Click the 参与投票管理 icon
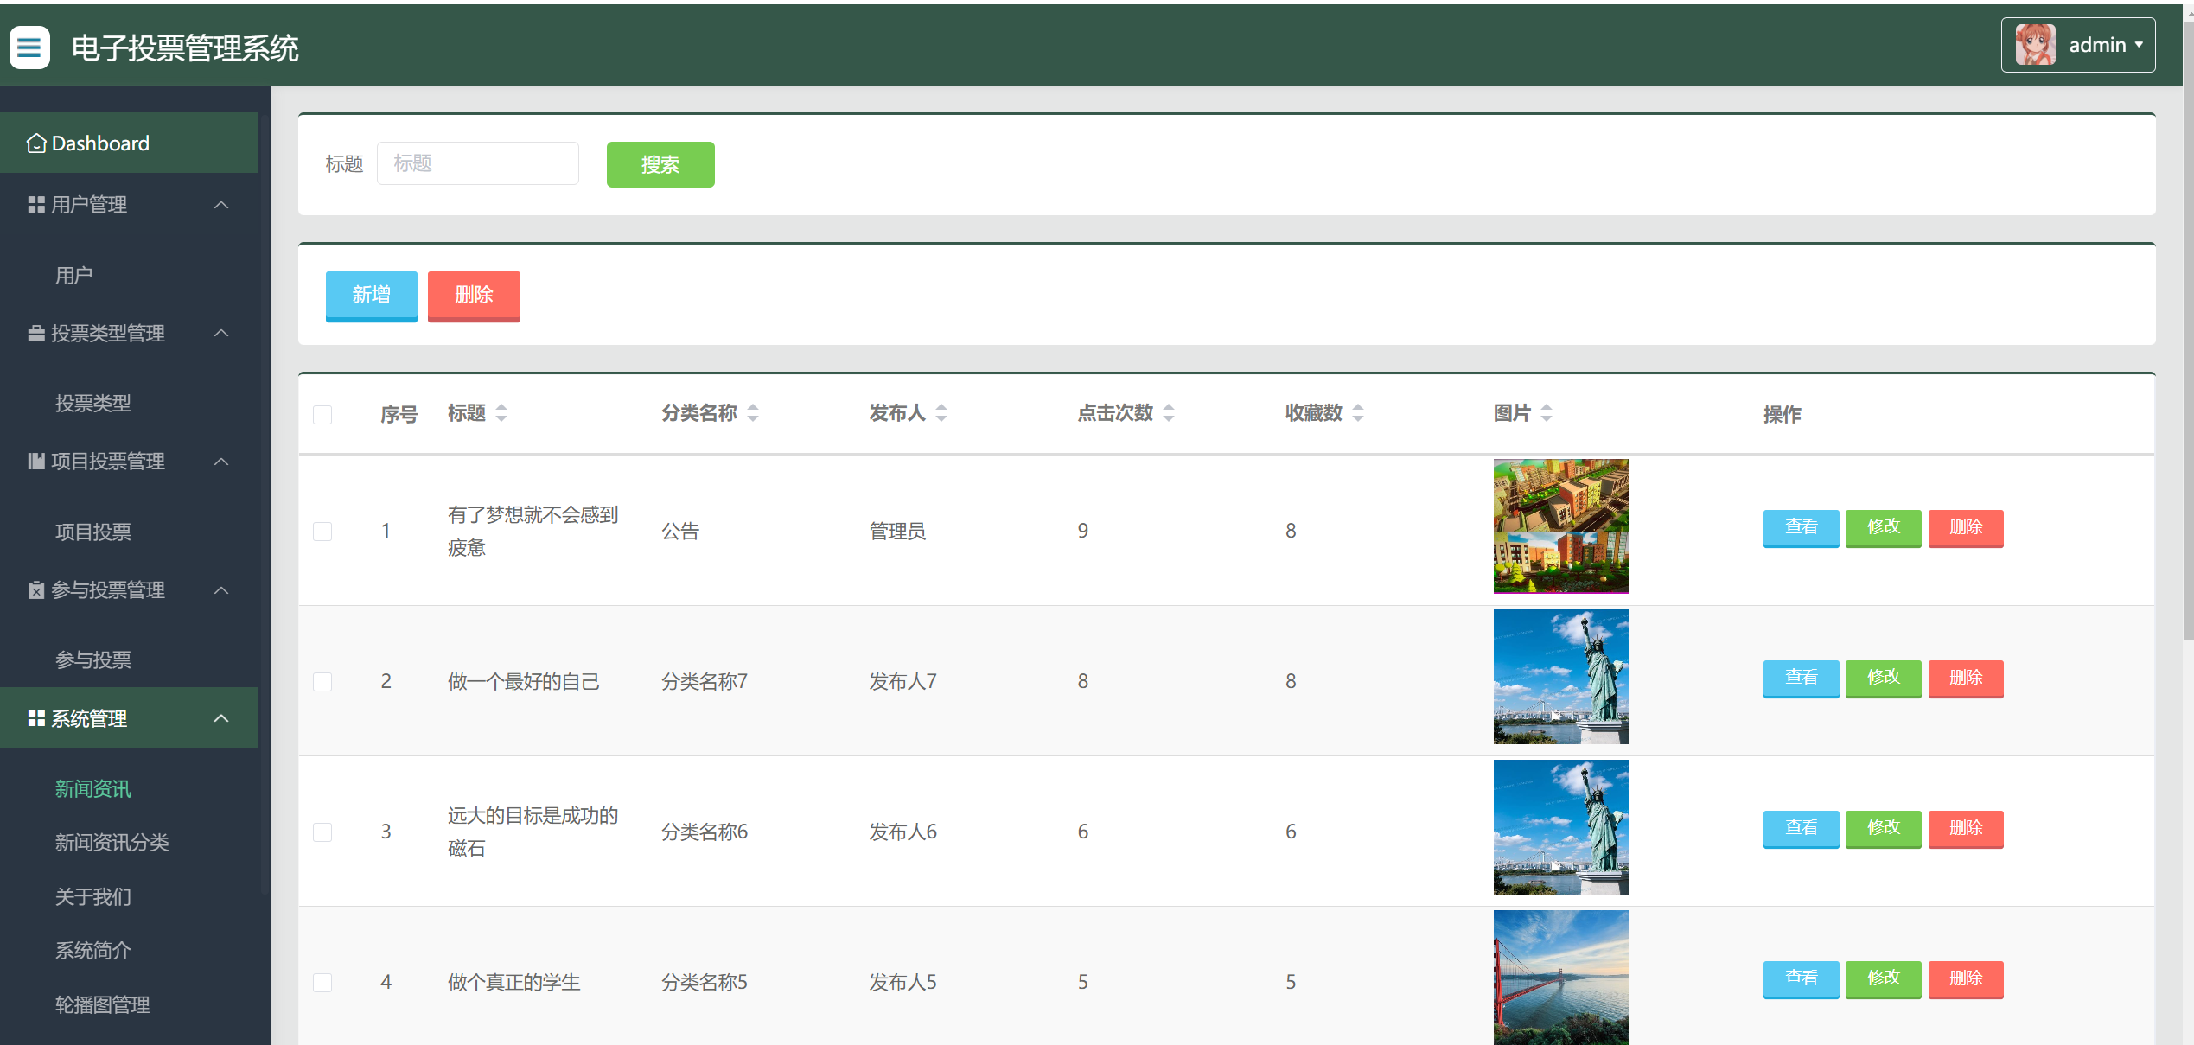 click(35, 589)
